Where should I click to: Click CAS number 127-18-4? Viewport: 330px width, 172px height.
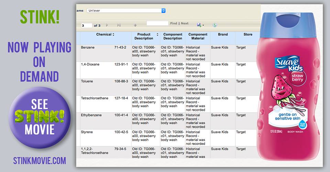(121, 98)
